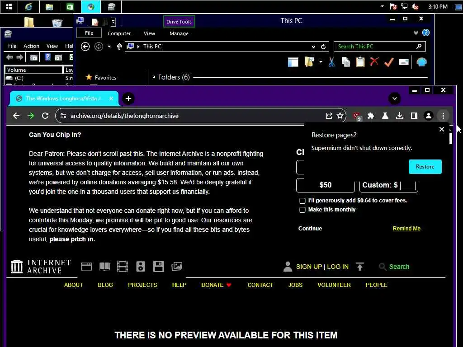This screenshot has width=463, height=347.
Task: Select the $50 donation amount
Action: tap(326, 185)
